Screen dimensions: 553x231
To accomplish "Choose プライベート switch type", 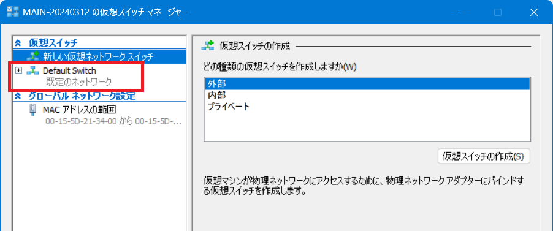I will [x=367, y=107].
